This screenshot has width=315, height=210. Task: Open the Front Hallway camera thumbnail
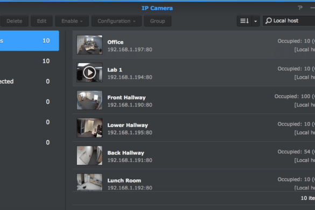click(89, 100)
